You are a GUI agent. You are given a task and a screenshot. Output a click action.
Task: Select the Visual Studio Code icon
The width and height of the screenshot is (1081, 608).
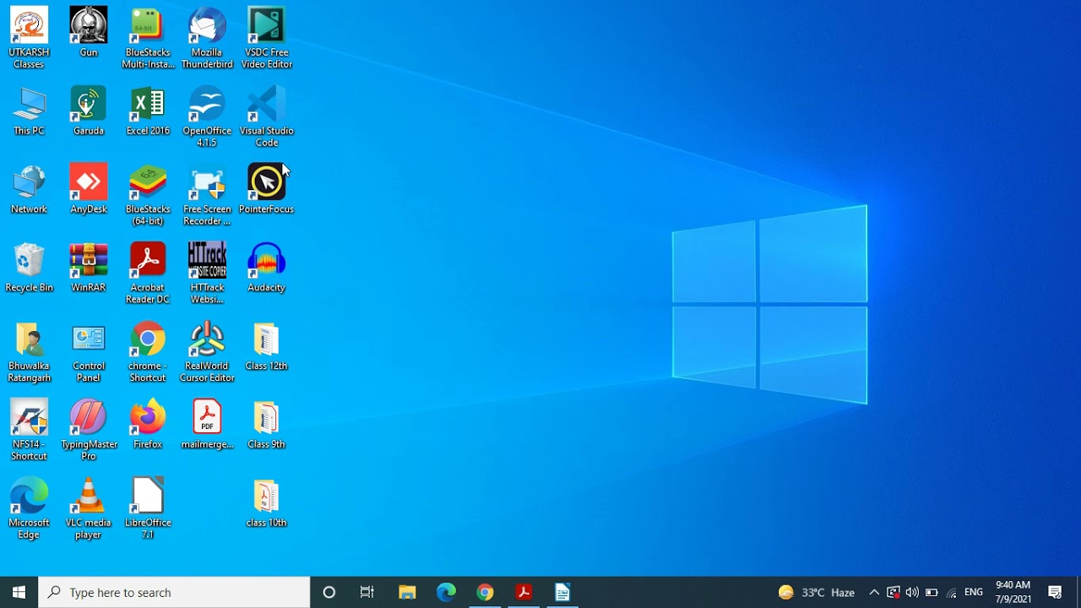[x=267, y=117]
